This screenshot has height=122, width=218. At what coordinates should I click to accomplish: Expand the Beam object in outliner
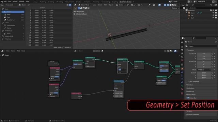[x=187, y=13]
